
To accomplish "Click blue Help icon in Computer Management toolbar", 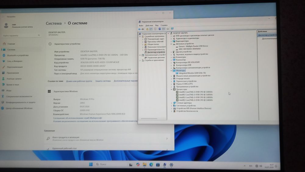I will [160, 29].
